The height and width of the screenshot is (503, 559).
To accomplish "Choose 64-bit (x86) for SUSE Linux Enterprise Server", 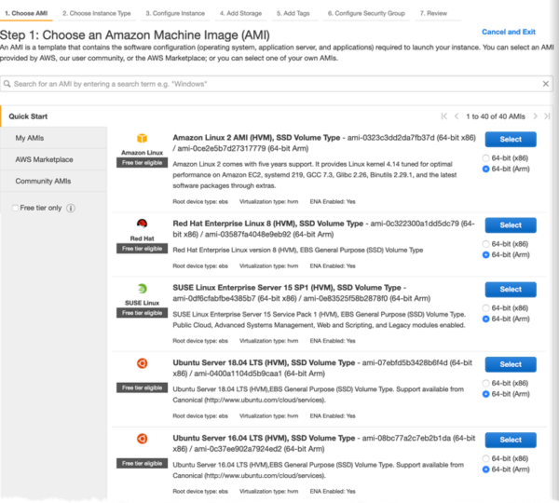I will [485, 308].
